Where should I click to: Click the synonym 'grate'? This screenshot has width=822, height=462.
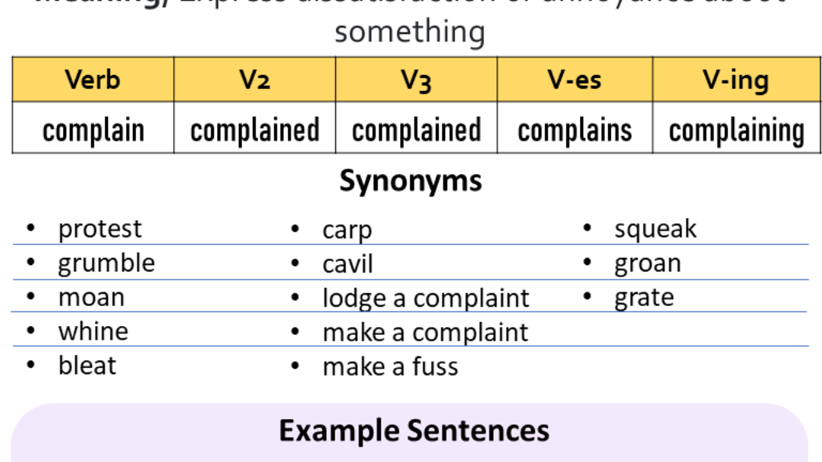pyautogui.click(x=644, y=298)
